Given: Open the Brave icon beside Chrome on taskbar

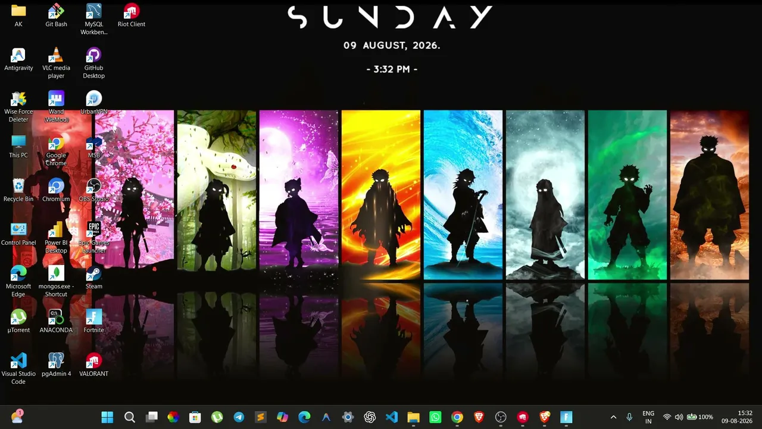Looking at the screenshot, I should point(479,417).
